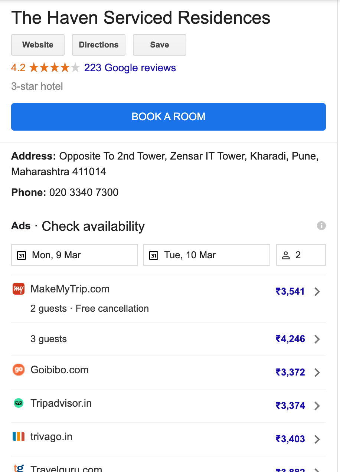The height and width of the screenshot is (472, 340).
Task: Click the check-in calendar icon
Action: click(x=22, y=255)
